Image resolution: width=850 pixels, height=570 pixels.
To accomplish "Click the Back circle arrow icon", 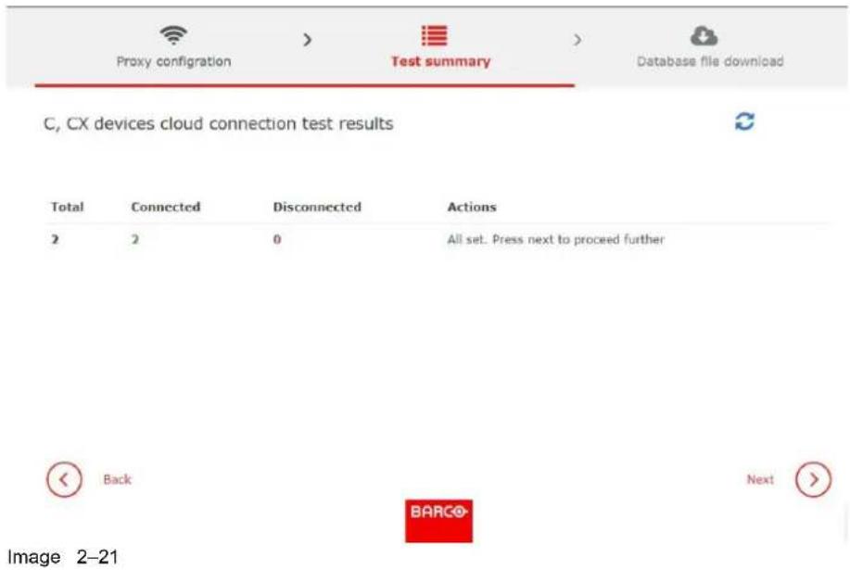I will point(64,479).
